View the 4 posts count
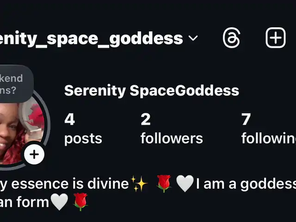This screenshot has width=296, height=222. pyautogui.click(x=83, y=129)
